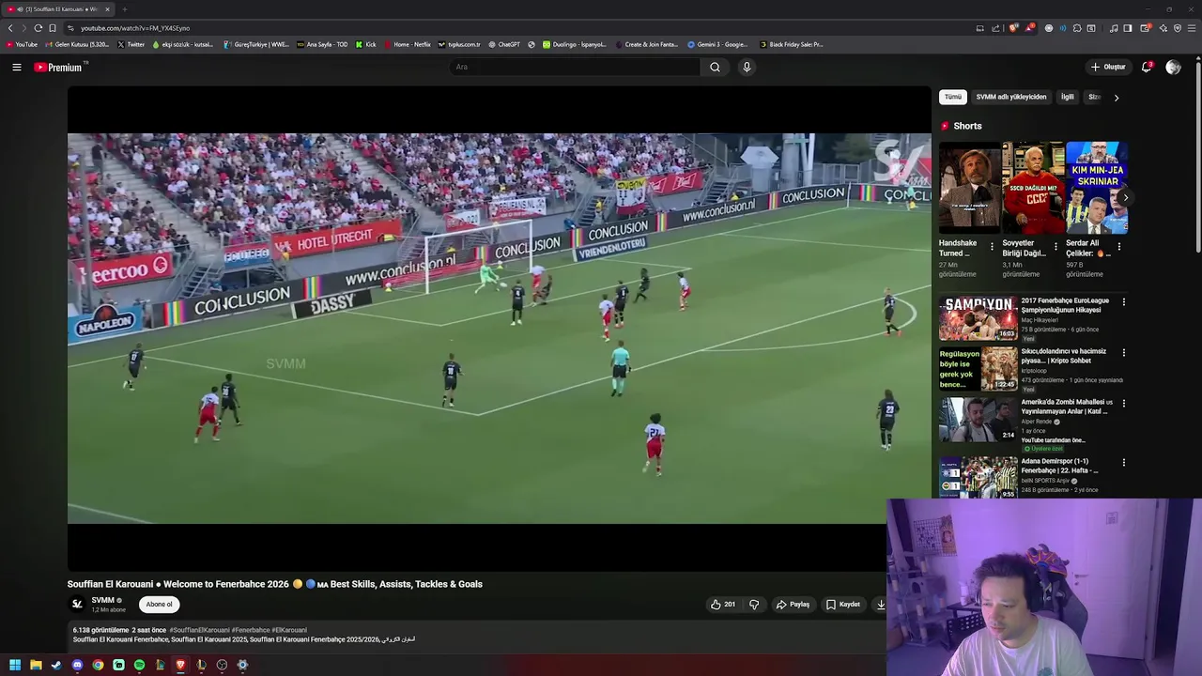Image resolution: width=1202 pixels, height=676 pixels.
Task: Open Brave Shields lion icon
Action: click(1014, 28)
